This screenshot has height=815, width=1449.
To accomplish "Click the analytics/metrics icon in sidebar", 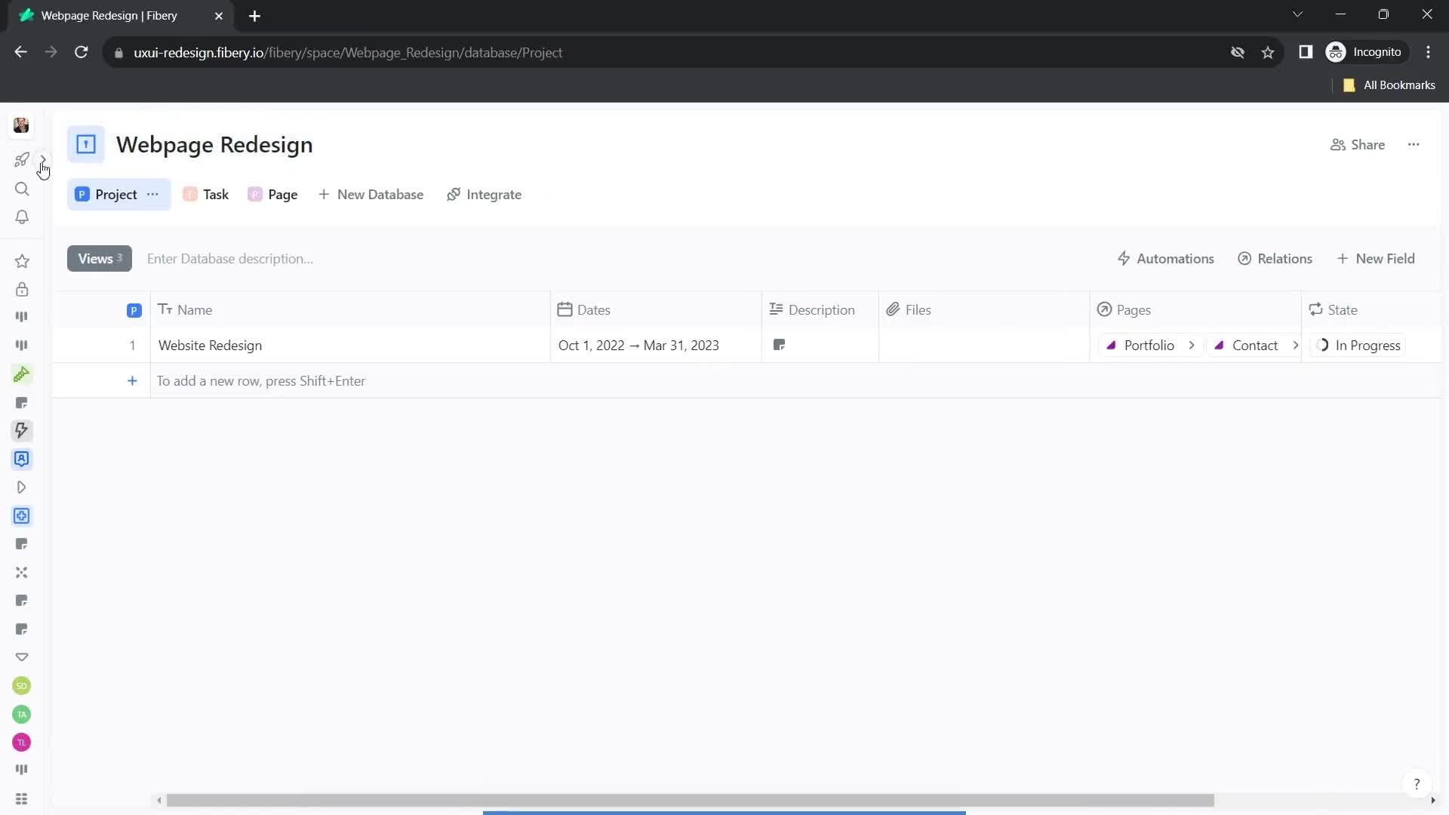I will (22, 315).
